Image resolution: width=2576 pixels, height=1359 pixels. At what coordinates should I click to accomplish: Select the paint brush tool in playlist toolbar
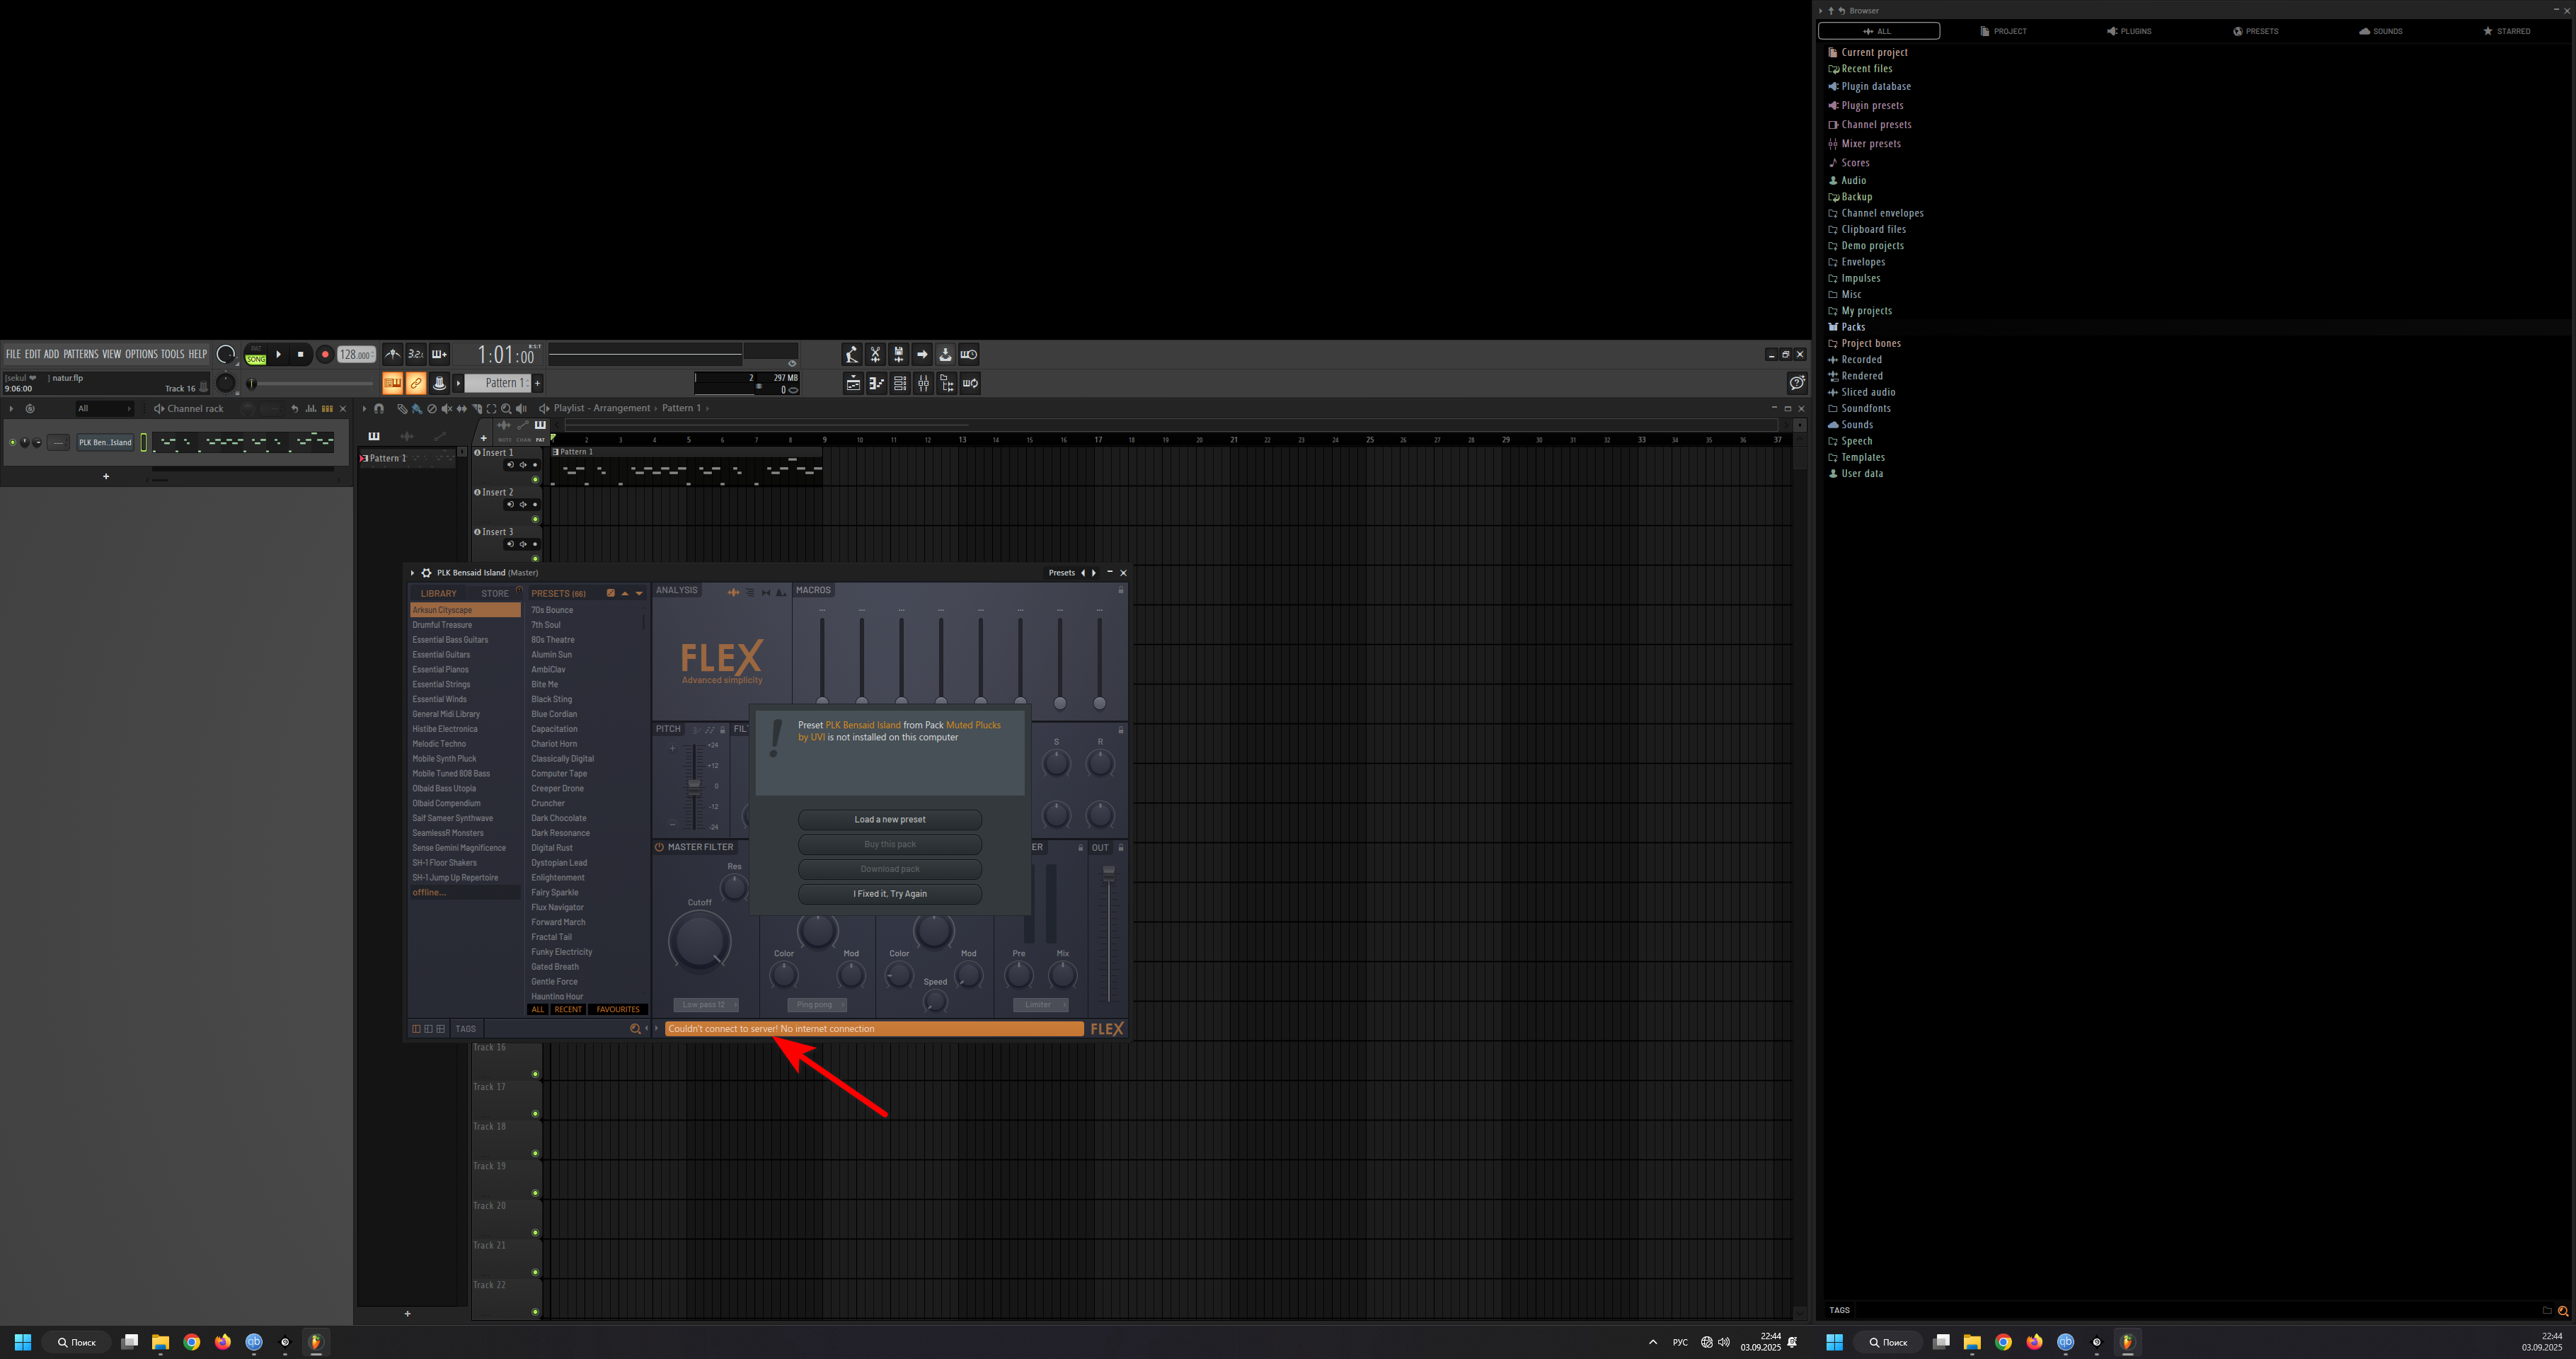pyautogui.click(x=417, y=408)
